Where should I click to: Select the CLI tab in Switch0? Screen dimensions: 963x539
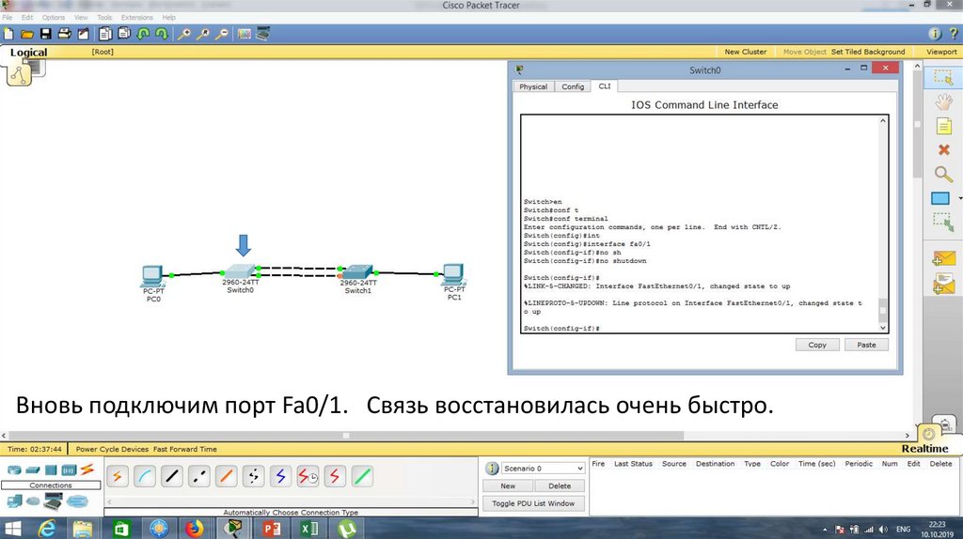(605, 85)
